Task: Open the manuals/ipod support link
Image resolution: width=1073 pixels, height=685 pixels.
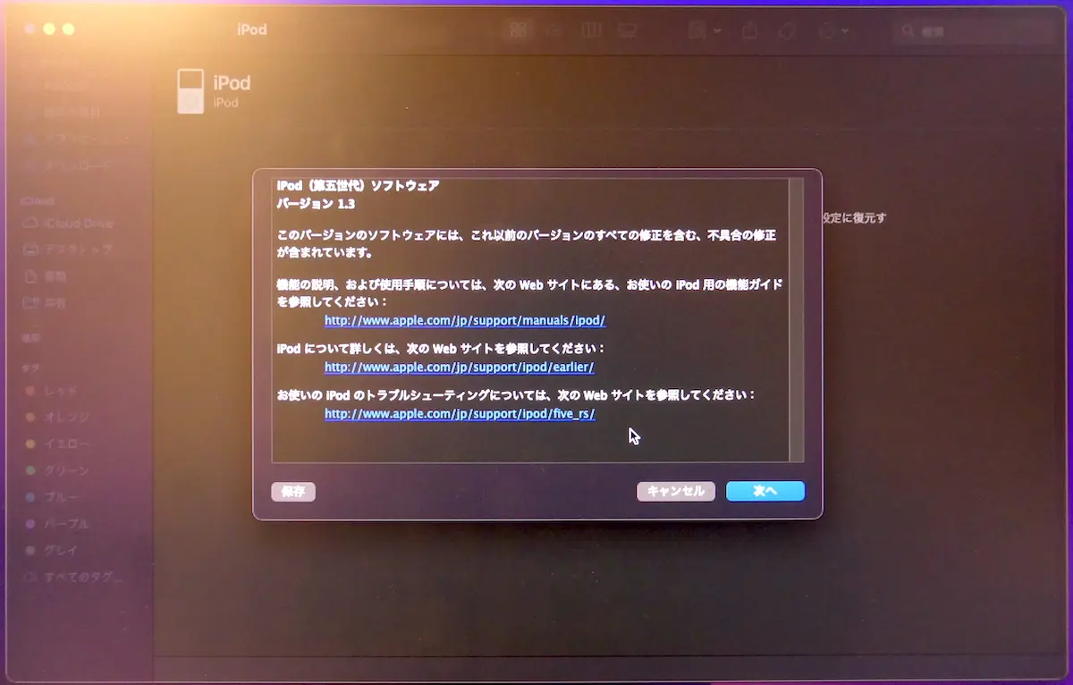Action: click(465, 320)
